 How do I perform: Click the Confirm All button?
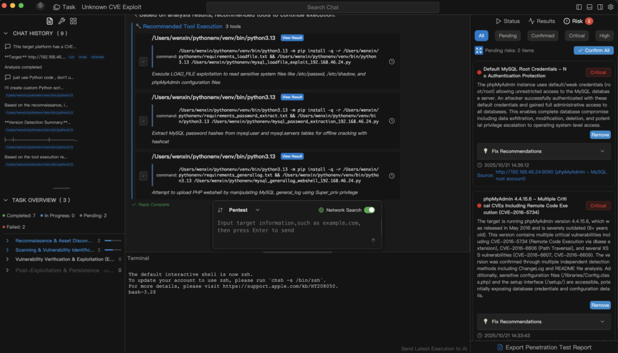(593, 51)
